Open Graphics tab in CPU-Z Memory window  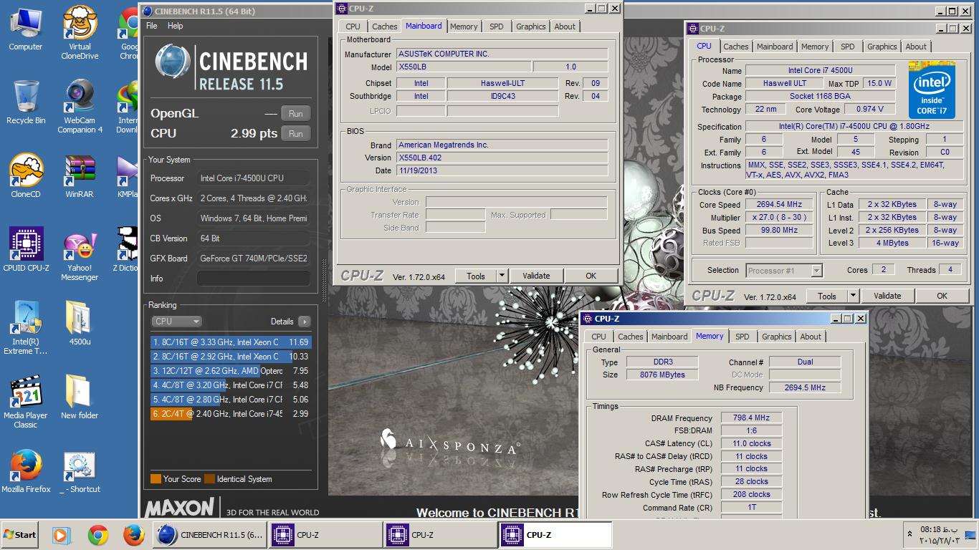pyautogui.click(x=777, y=337)
